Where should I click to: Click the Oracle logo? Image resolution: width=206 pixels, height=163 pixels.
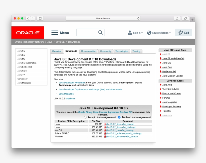pyautogui.click(x=28, y=33)
